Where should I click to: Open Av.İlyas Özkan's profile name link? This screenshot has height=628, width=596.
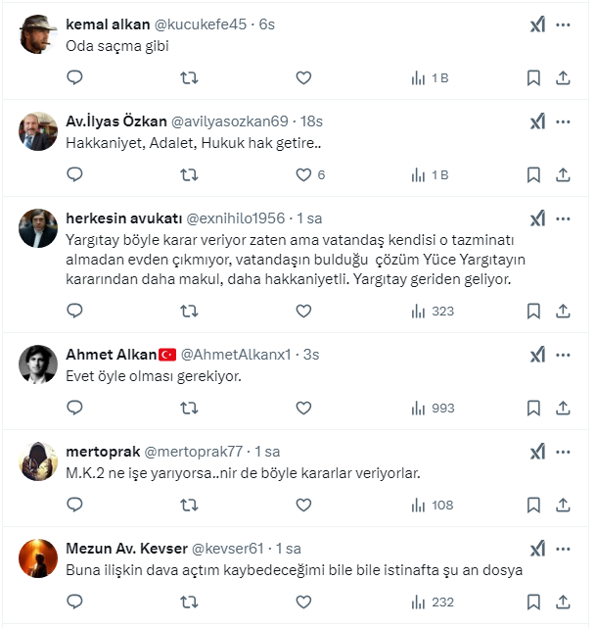[x=116, y=121]
